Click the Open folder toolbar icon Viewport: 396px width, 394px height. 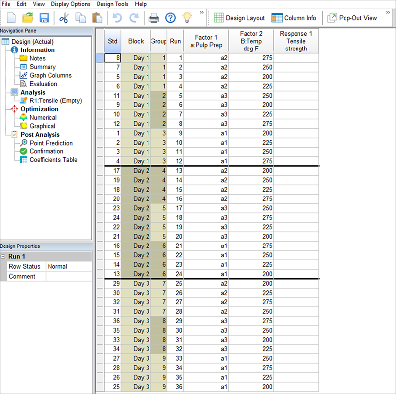coord(28,18)
